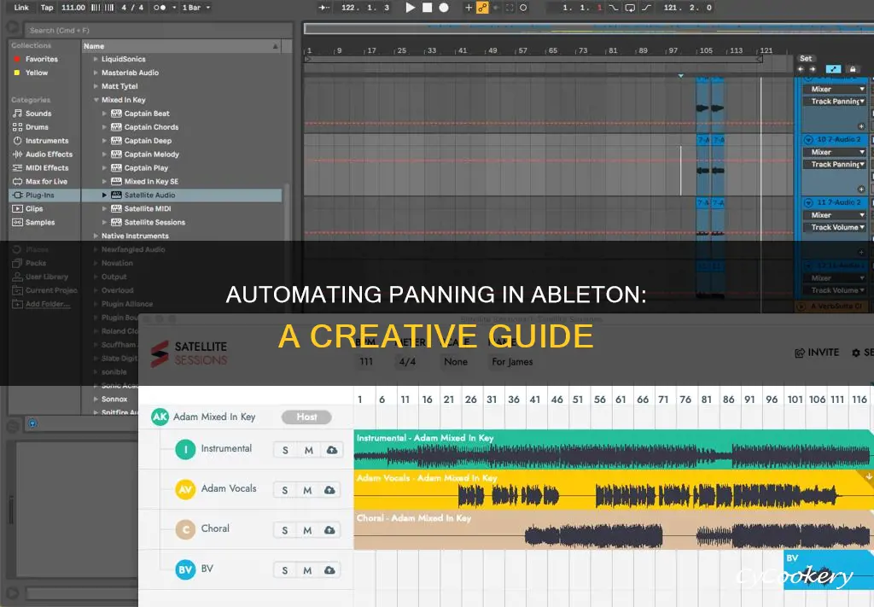This screenshot has height=607, width=874.
Task: Toggle the blue automation mode button
Action: (833, 69)
